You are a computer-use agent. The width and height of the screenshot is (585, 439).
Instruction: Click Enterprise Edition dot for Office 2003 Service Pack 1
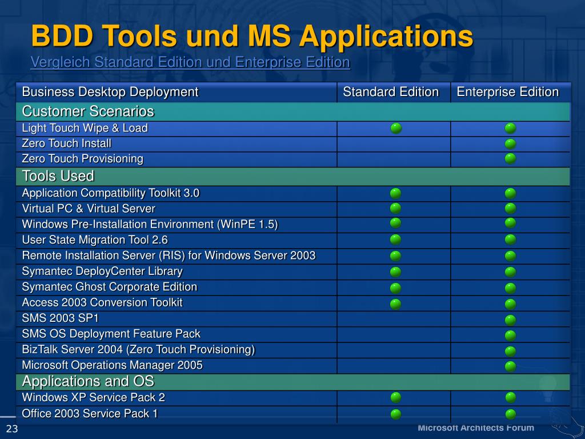(x=510, y=414)
